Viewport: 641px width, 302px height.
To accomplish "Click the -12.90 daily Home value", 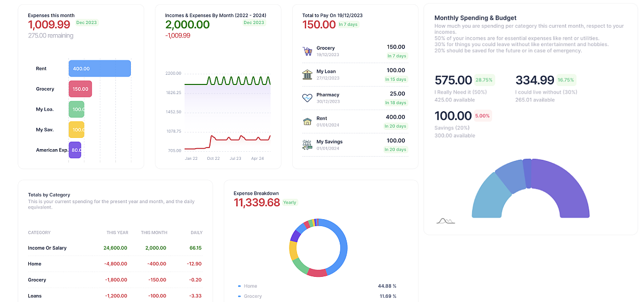I will [195, 264].
